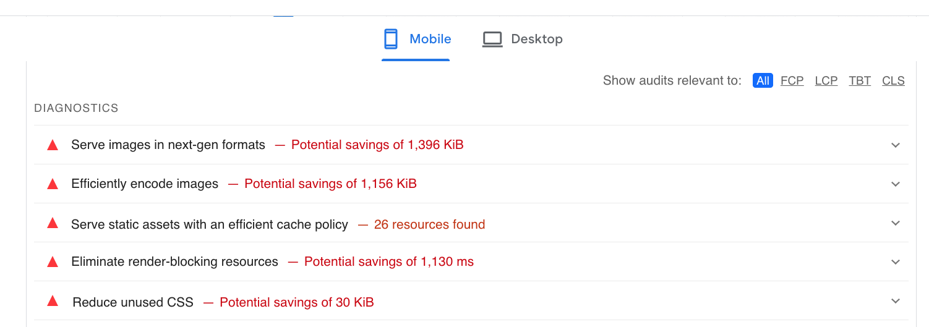Expand Efficiently encode images chevron
This screenshot has width=929, height=327.
pyautogui.click(x=895, y=184)
